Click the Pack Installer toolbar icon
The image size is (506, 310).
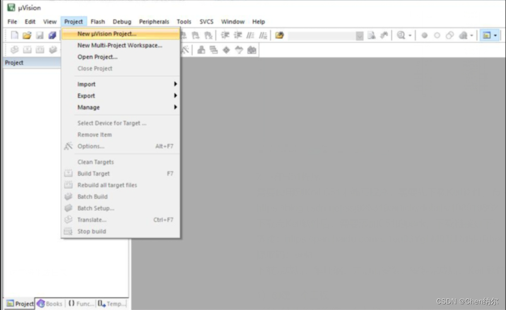(252, 49)
